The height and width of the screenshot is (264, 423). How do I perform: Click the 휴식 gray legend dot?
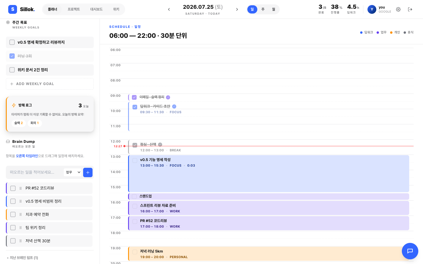point(405,33)
